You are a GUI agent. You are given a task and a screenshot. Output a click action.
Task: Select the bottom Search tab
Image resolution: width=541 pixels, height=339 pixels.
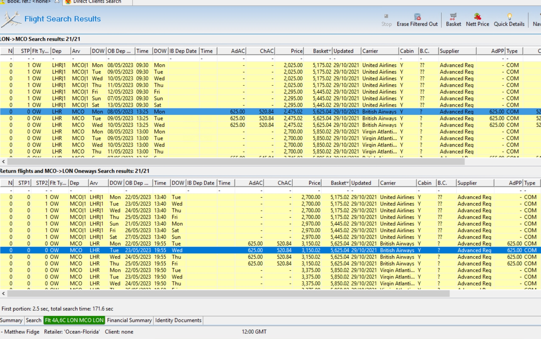[x=34, y=320]
